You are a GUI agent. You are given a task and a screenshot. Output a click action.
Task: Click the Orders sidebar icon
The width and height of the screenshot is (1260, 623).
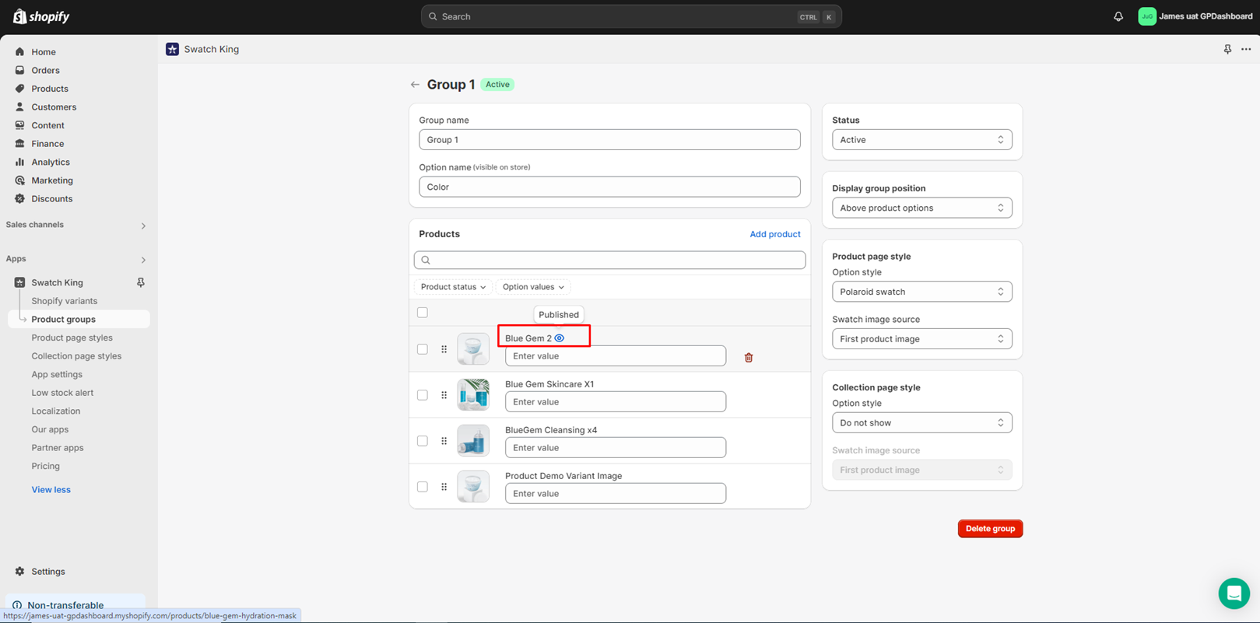(19, 70)
